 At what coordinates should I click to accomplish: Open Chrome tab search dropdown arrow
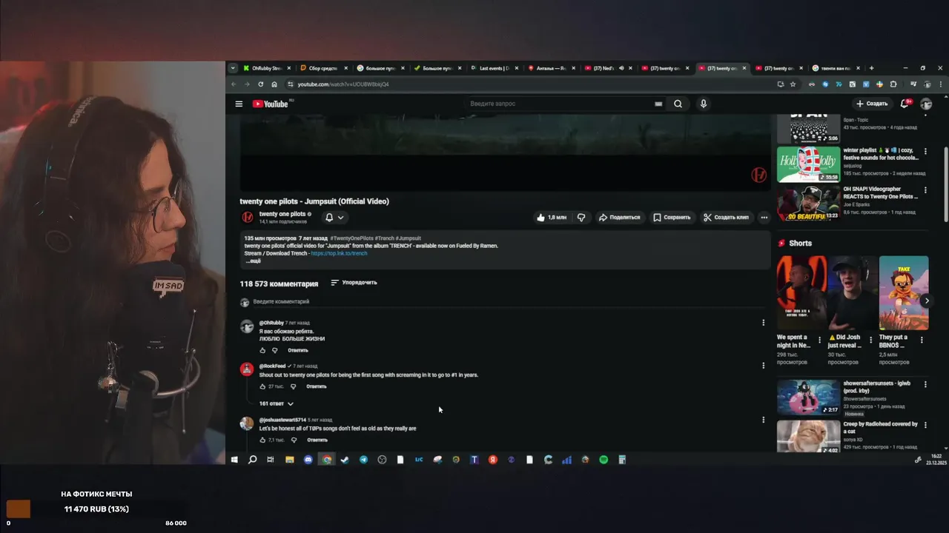point(233,68)
